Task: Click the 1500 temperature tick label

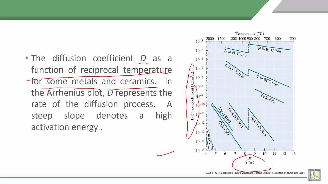Action: (221, 39)
